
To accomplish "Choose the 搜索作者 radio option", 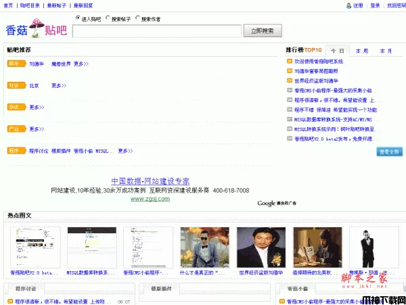I will (139, 18).
